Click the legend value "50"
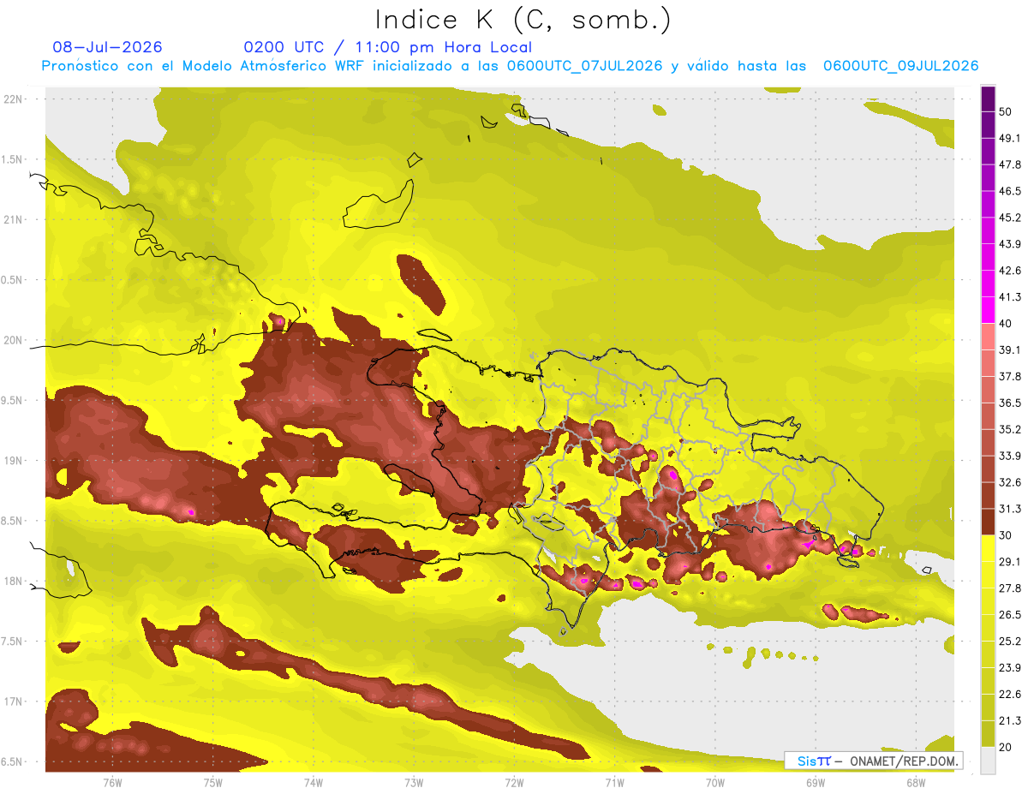1028x794 pixels. click(x=1007, y=112)
